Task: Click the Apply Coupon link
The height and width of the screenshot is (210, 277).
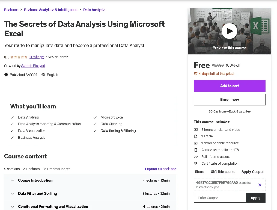Action: tap(253, 172)
